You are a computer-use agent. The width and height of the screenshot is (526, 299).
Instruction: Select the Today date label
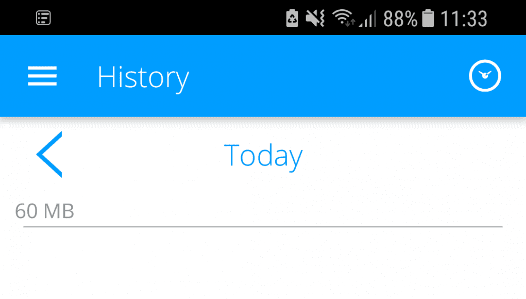click(263, 156)
